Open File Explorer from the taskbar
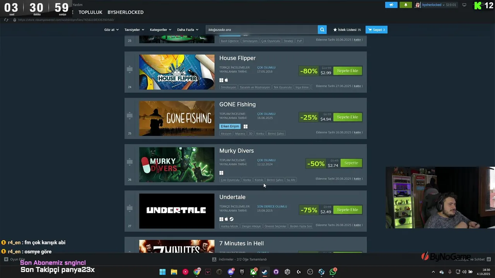 [x=174, y=272]
